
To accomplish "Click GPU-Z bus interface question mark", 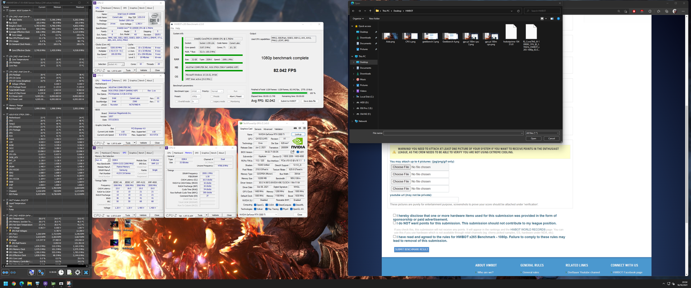I will click(304, 161).
